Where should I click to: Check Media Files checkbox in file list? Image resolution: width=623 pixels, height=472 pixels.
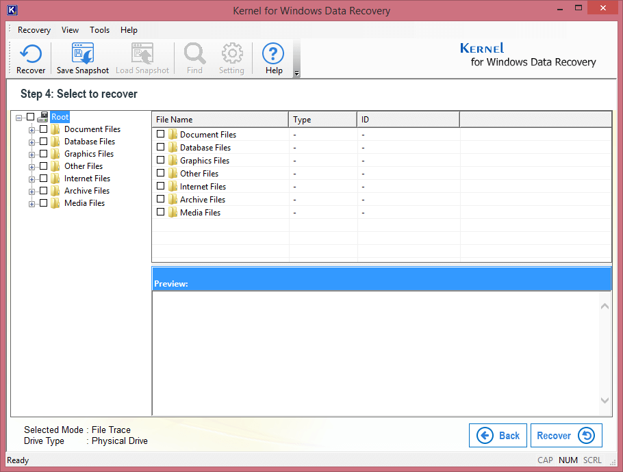click(x=160, y=212)
